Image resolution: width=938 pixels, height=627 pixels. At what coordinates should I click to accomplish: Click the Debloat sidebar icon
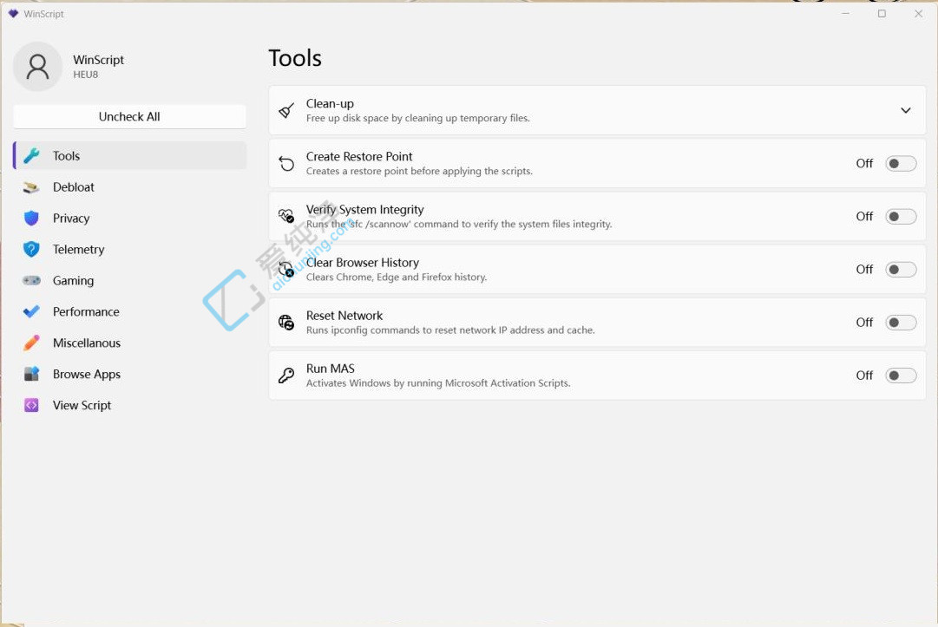click(31, 187)
